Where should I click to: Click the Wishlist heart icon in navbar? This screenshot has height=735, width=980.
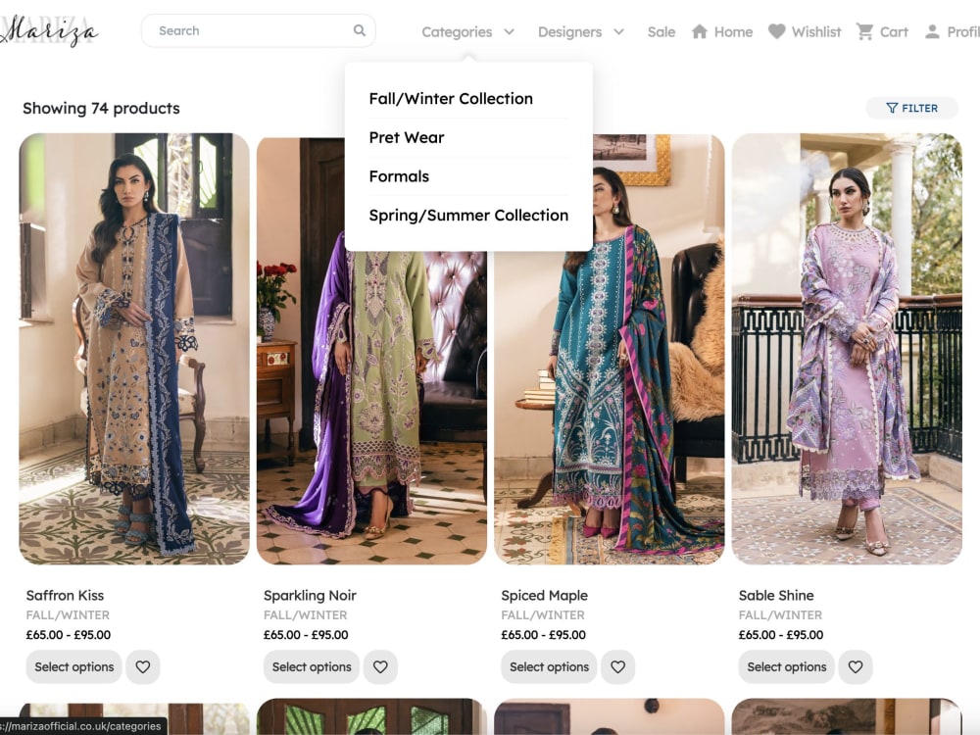pyautogui.click(x=776, y=32)
